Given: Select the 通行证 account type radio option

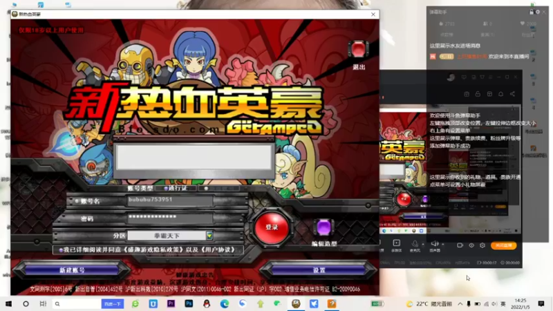Looking at the screenshot, I should tap(166, 188).
